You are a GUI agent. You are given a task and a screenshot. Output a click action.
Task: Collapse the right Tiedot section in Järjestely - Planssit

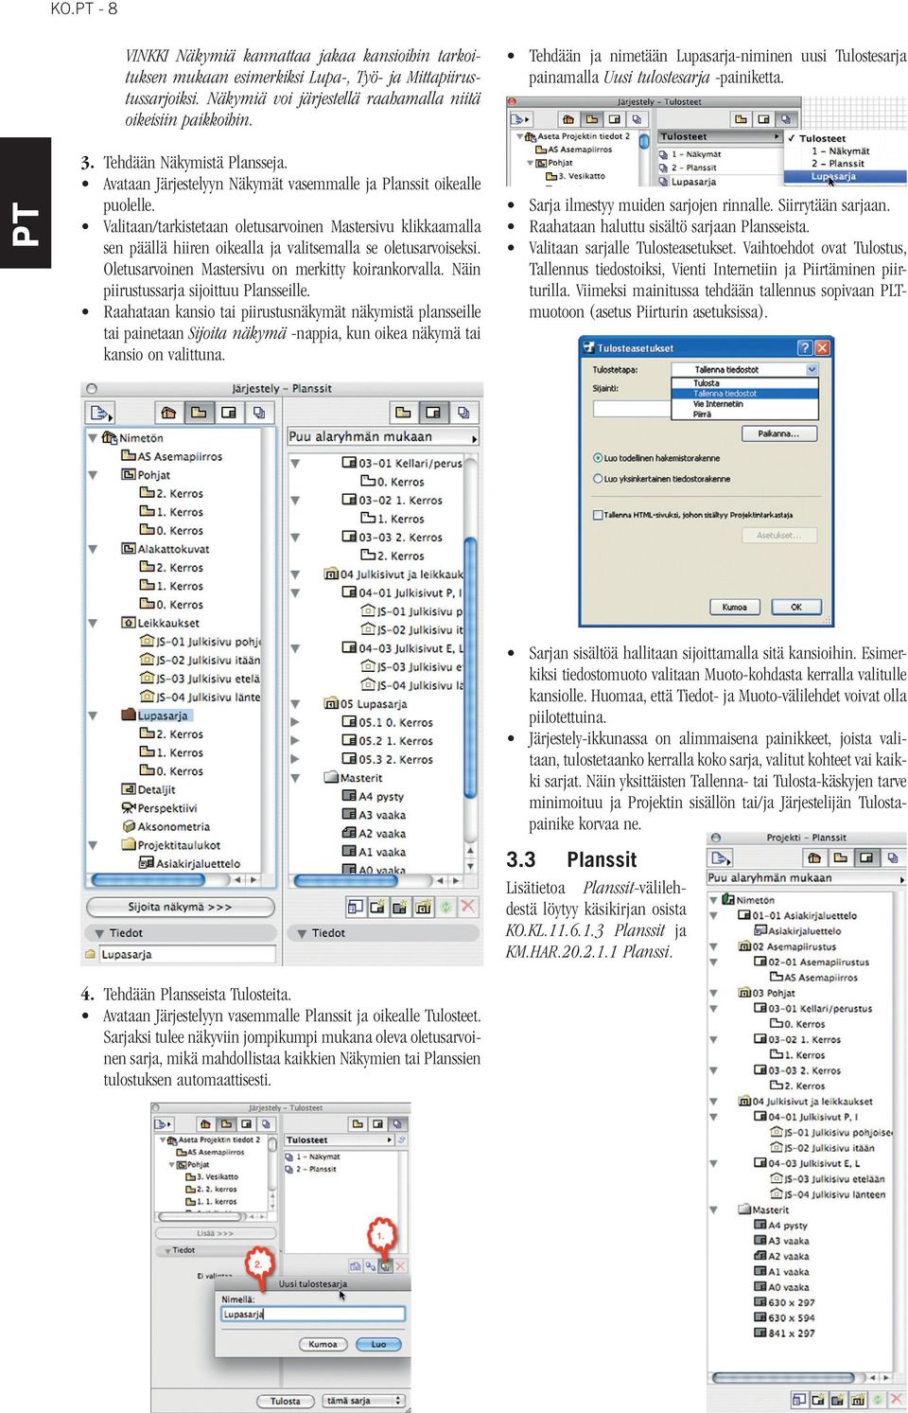tap(302, 933)
